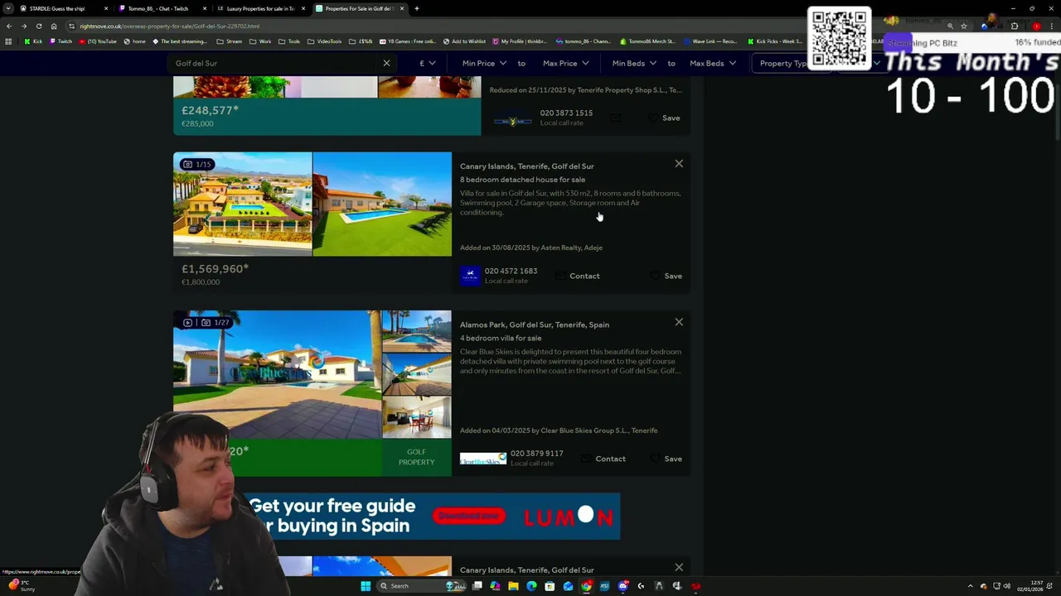1061x596 pixels.
Task: Expand the Min Beds dropdown
Action: click(634, 63)
